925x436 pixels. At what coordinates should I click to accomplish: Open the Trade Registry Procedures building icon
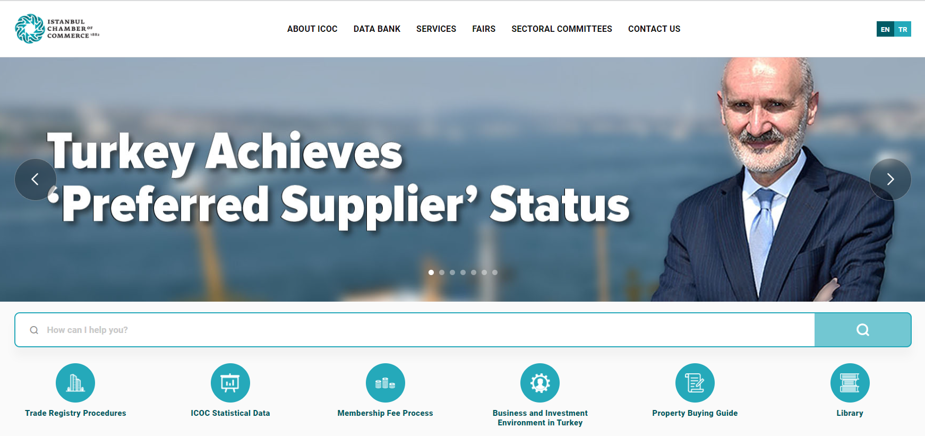pyautogui.click(x=75, y=383)
